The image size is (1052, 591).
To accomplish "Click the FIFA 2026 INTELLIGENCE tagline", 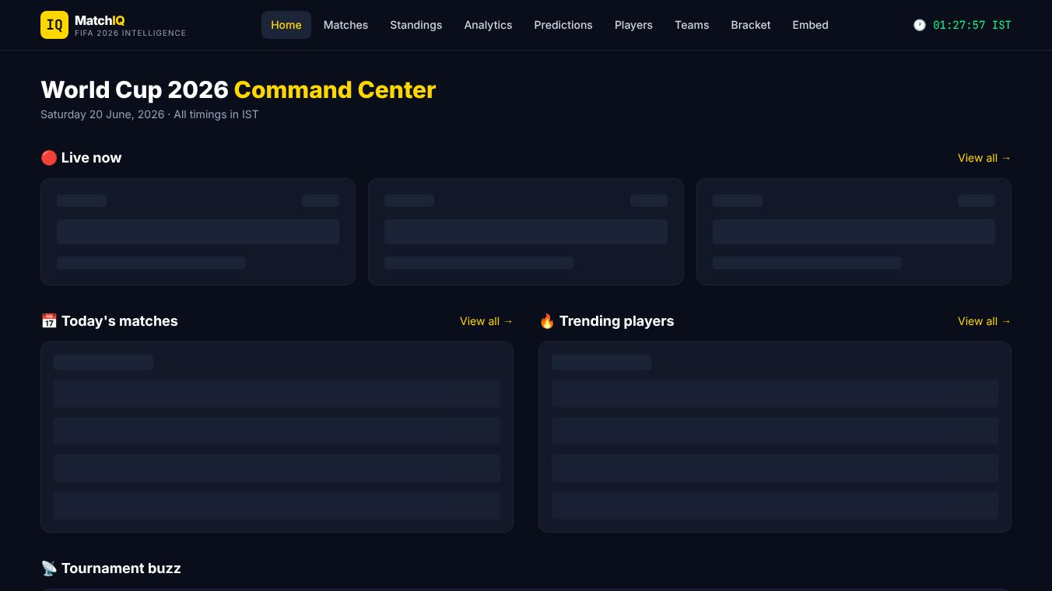I will tap(130, 33).
